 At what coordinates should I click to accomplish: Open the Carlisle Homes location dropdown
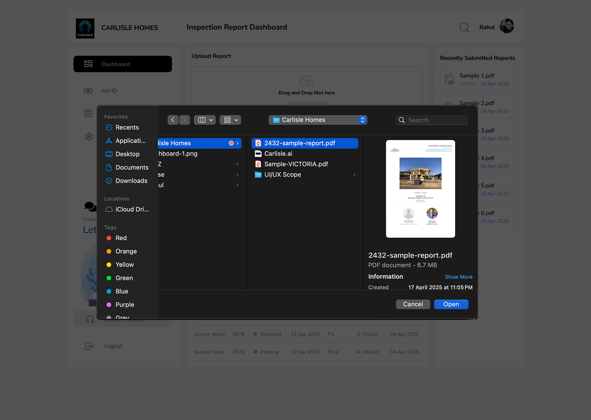(318, 120)
